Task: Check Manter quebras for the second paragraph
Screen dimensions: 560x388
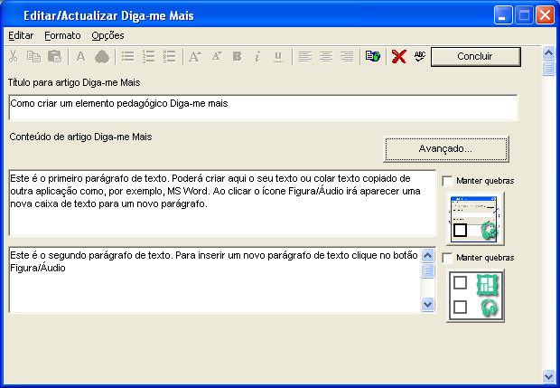Action: point(448,258)
